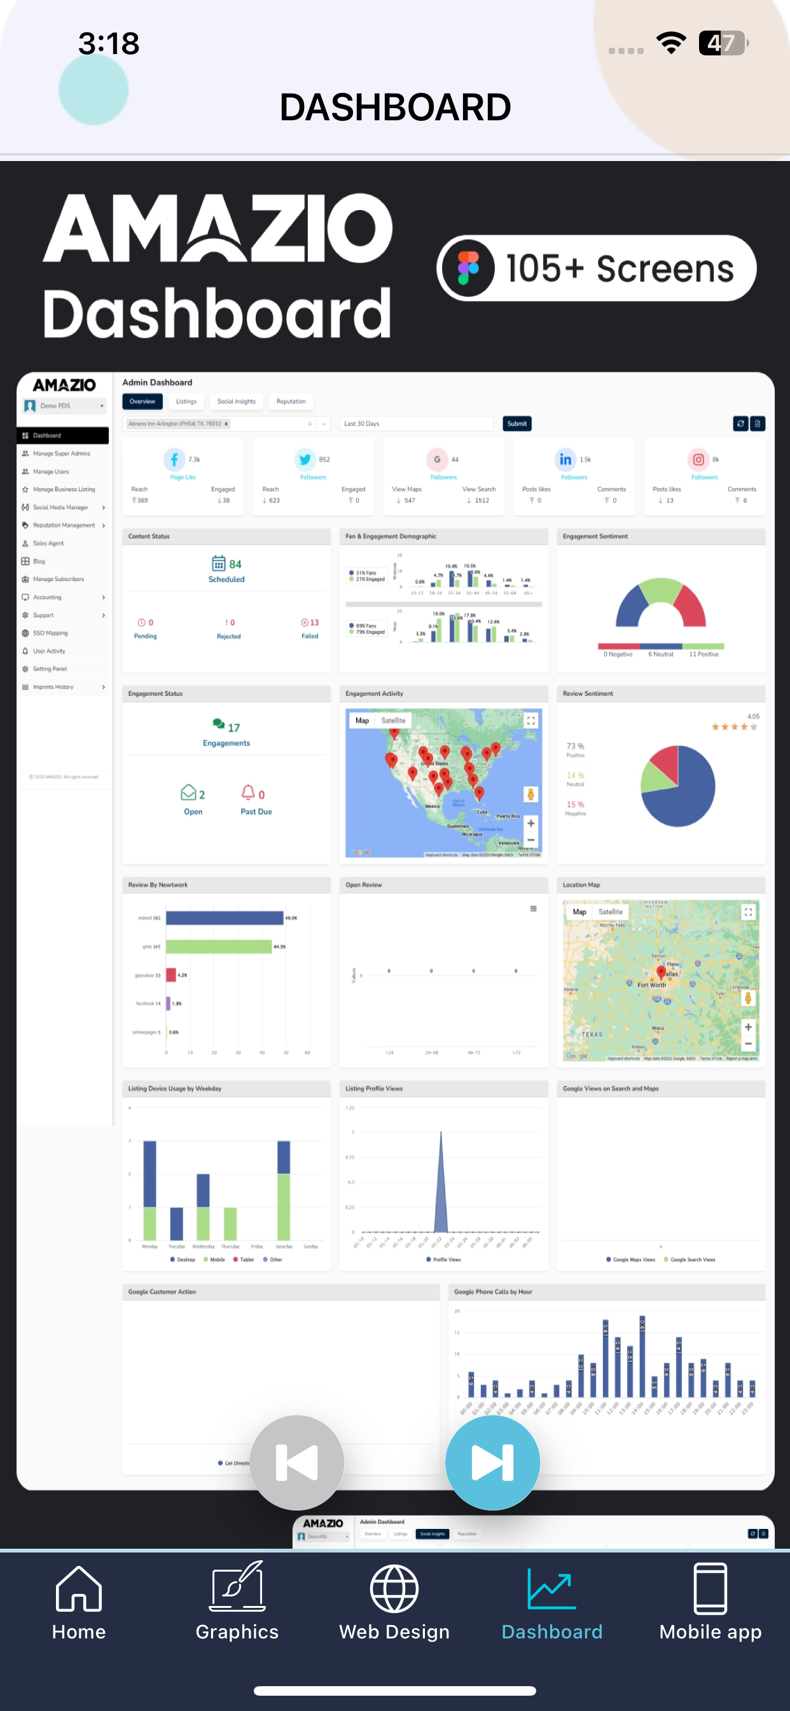This screenshot has height=1711, width=790.
Task: Open the partially visible Social insights preview
Action: (x=533, y=1531)
